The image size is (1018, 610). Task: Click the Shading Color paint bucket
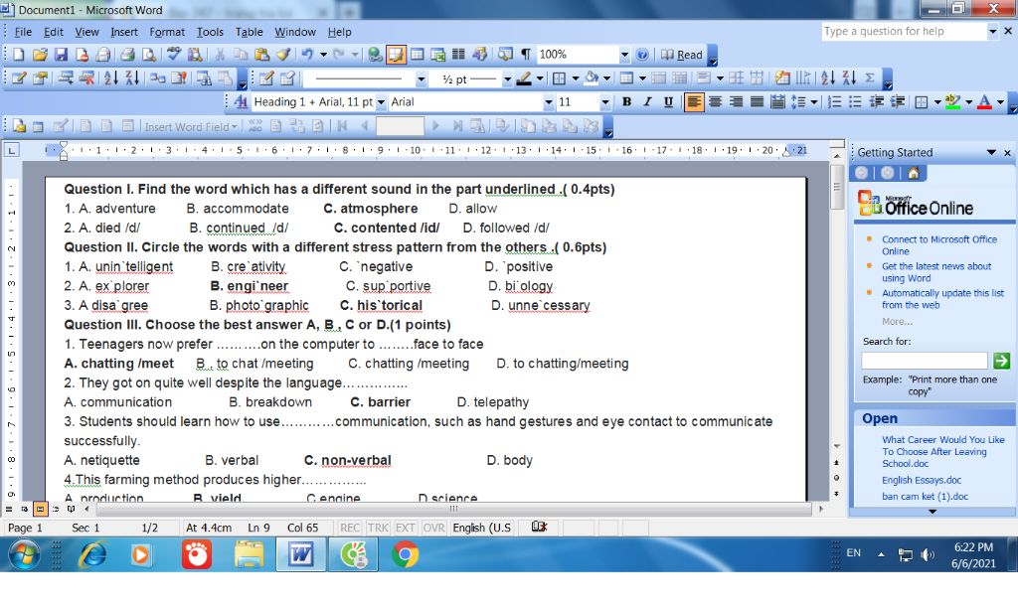(x=592, y=78)
